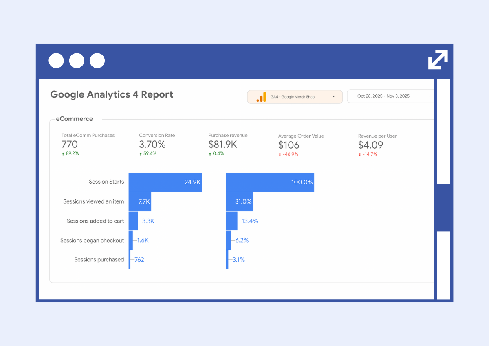Click the GA4 Analytics logo icon
This screenshot has height=346, width=489.
(x=261, y=97)
